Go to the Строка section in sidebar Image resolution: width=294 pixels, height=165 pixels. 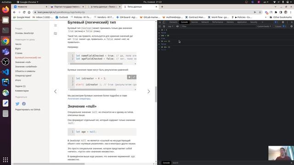tap(19, 53)
